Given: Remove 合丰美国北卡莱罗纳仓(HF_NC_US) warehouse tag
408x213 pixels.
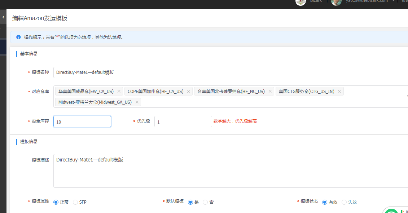Looking at the screenshot, I should click(x=270, y=91).
